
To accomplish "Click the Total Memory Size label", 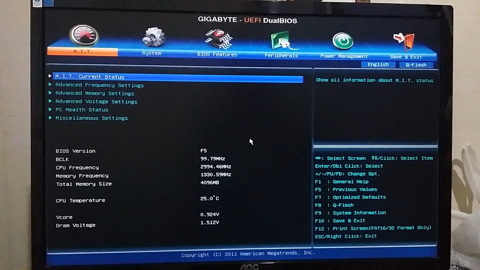I will pos(84,184).
